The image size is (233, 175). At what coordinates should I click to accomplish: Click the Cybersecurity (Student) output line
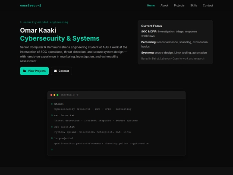pyautogui.click(x=93, y=109)
